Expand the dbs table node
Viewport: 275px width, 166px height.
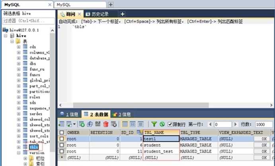(19, 64)
